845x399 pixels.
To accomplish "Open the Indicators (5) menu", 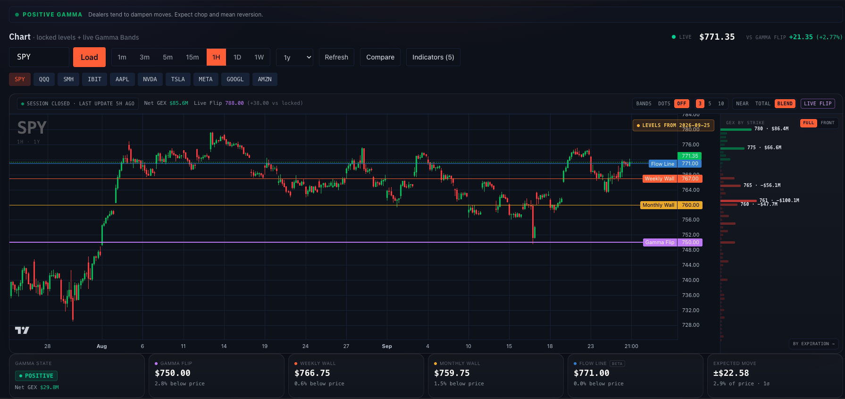I will 433,57.
